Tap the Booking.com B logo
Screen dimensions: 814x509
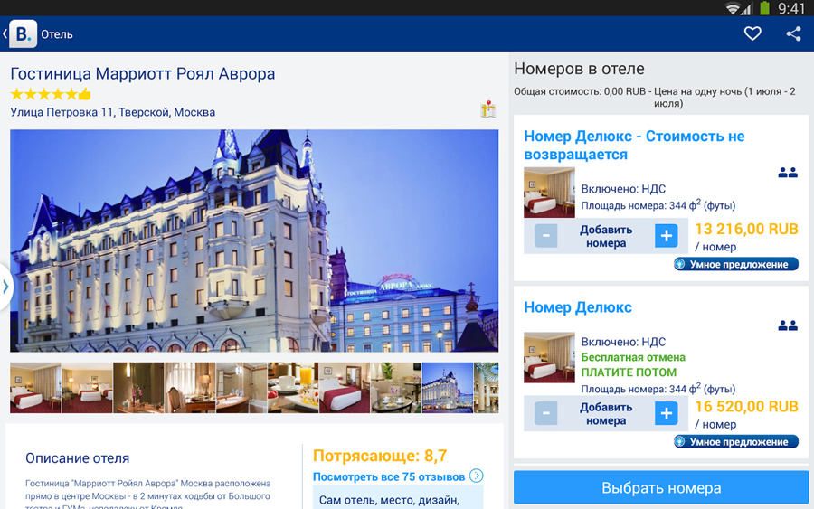click(x=23, y=33)
